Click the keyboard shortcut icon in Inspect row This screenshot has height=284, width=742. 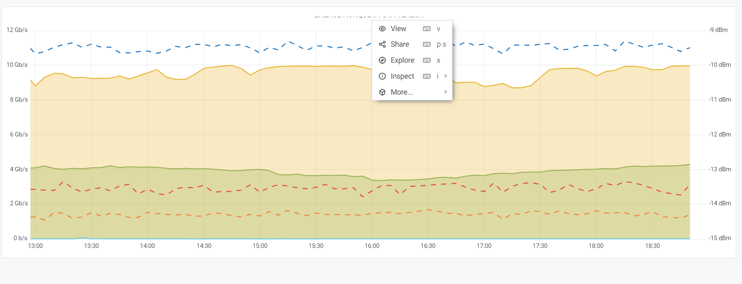coord(427,76)
